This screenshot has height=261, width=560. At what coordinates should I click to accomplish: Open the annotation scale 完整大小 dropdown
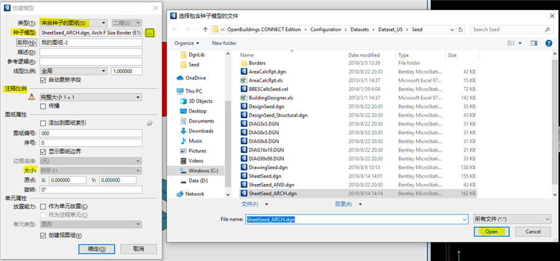pyautogui.click(x=91, y=98)
